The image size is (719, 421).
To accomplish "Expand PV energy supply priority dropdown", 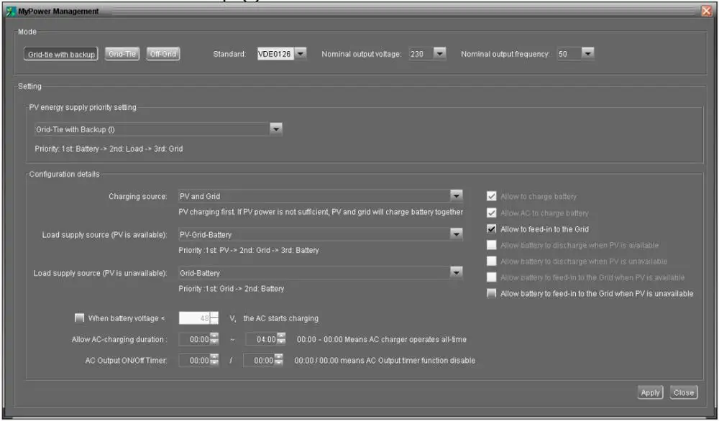I will (x=275, y=129).
